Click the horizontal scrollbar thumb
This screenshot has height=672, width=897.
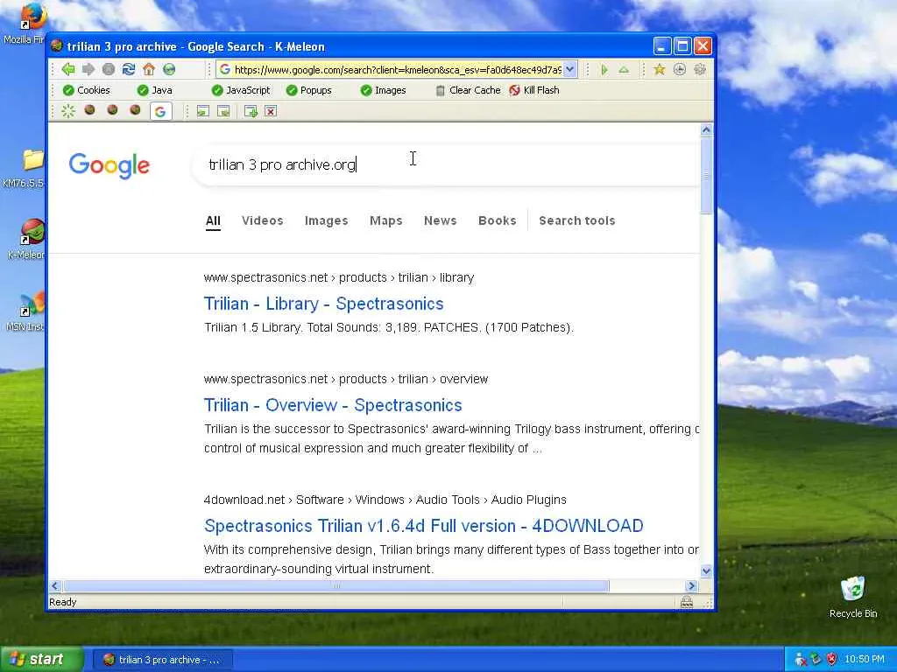(336, 585)
